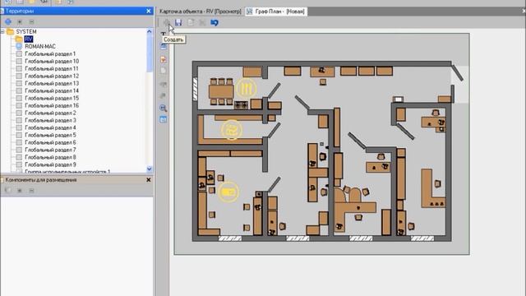Screen dimensions: 526x296
Task: Click the grayed icon just above the magnifier
Action: click(164, 96)
